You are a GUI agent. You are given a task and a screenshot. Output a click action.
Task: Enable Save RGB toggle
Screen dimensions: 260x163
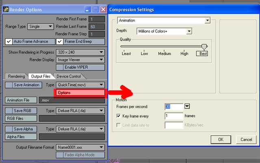[21, 111]
